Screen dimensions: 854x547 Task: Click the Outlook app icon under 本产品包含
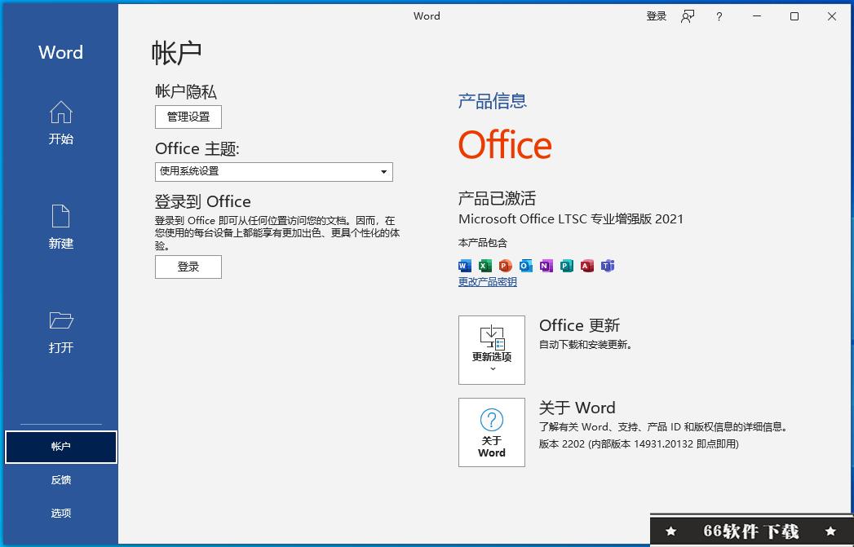525,266
